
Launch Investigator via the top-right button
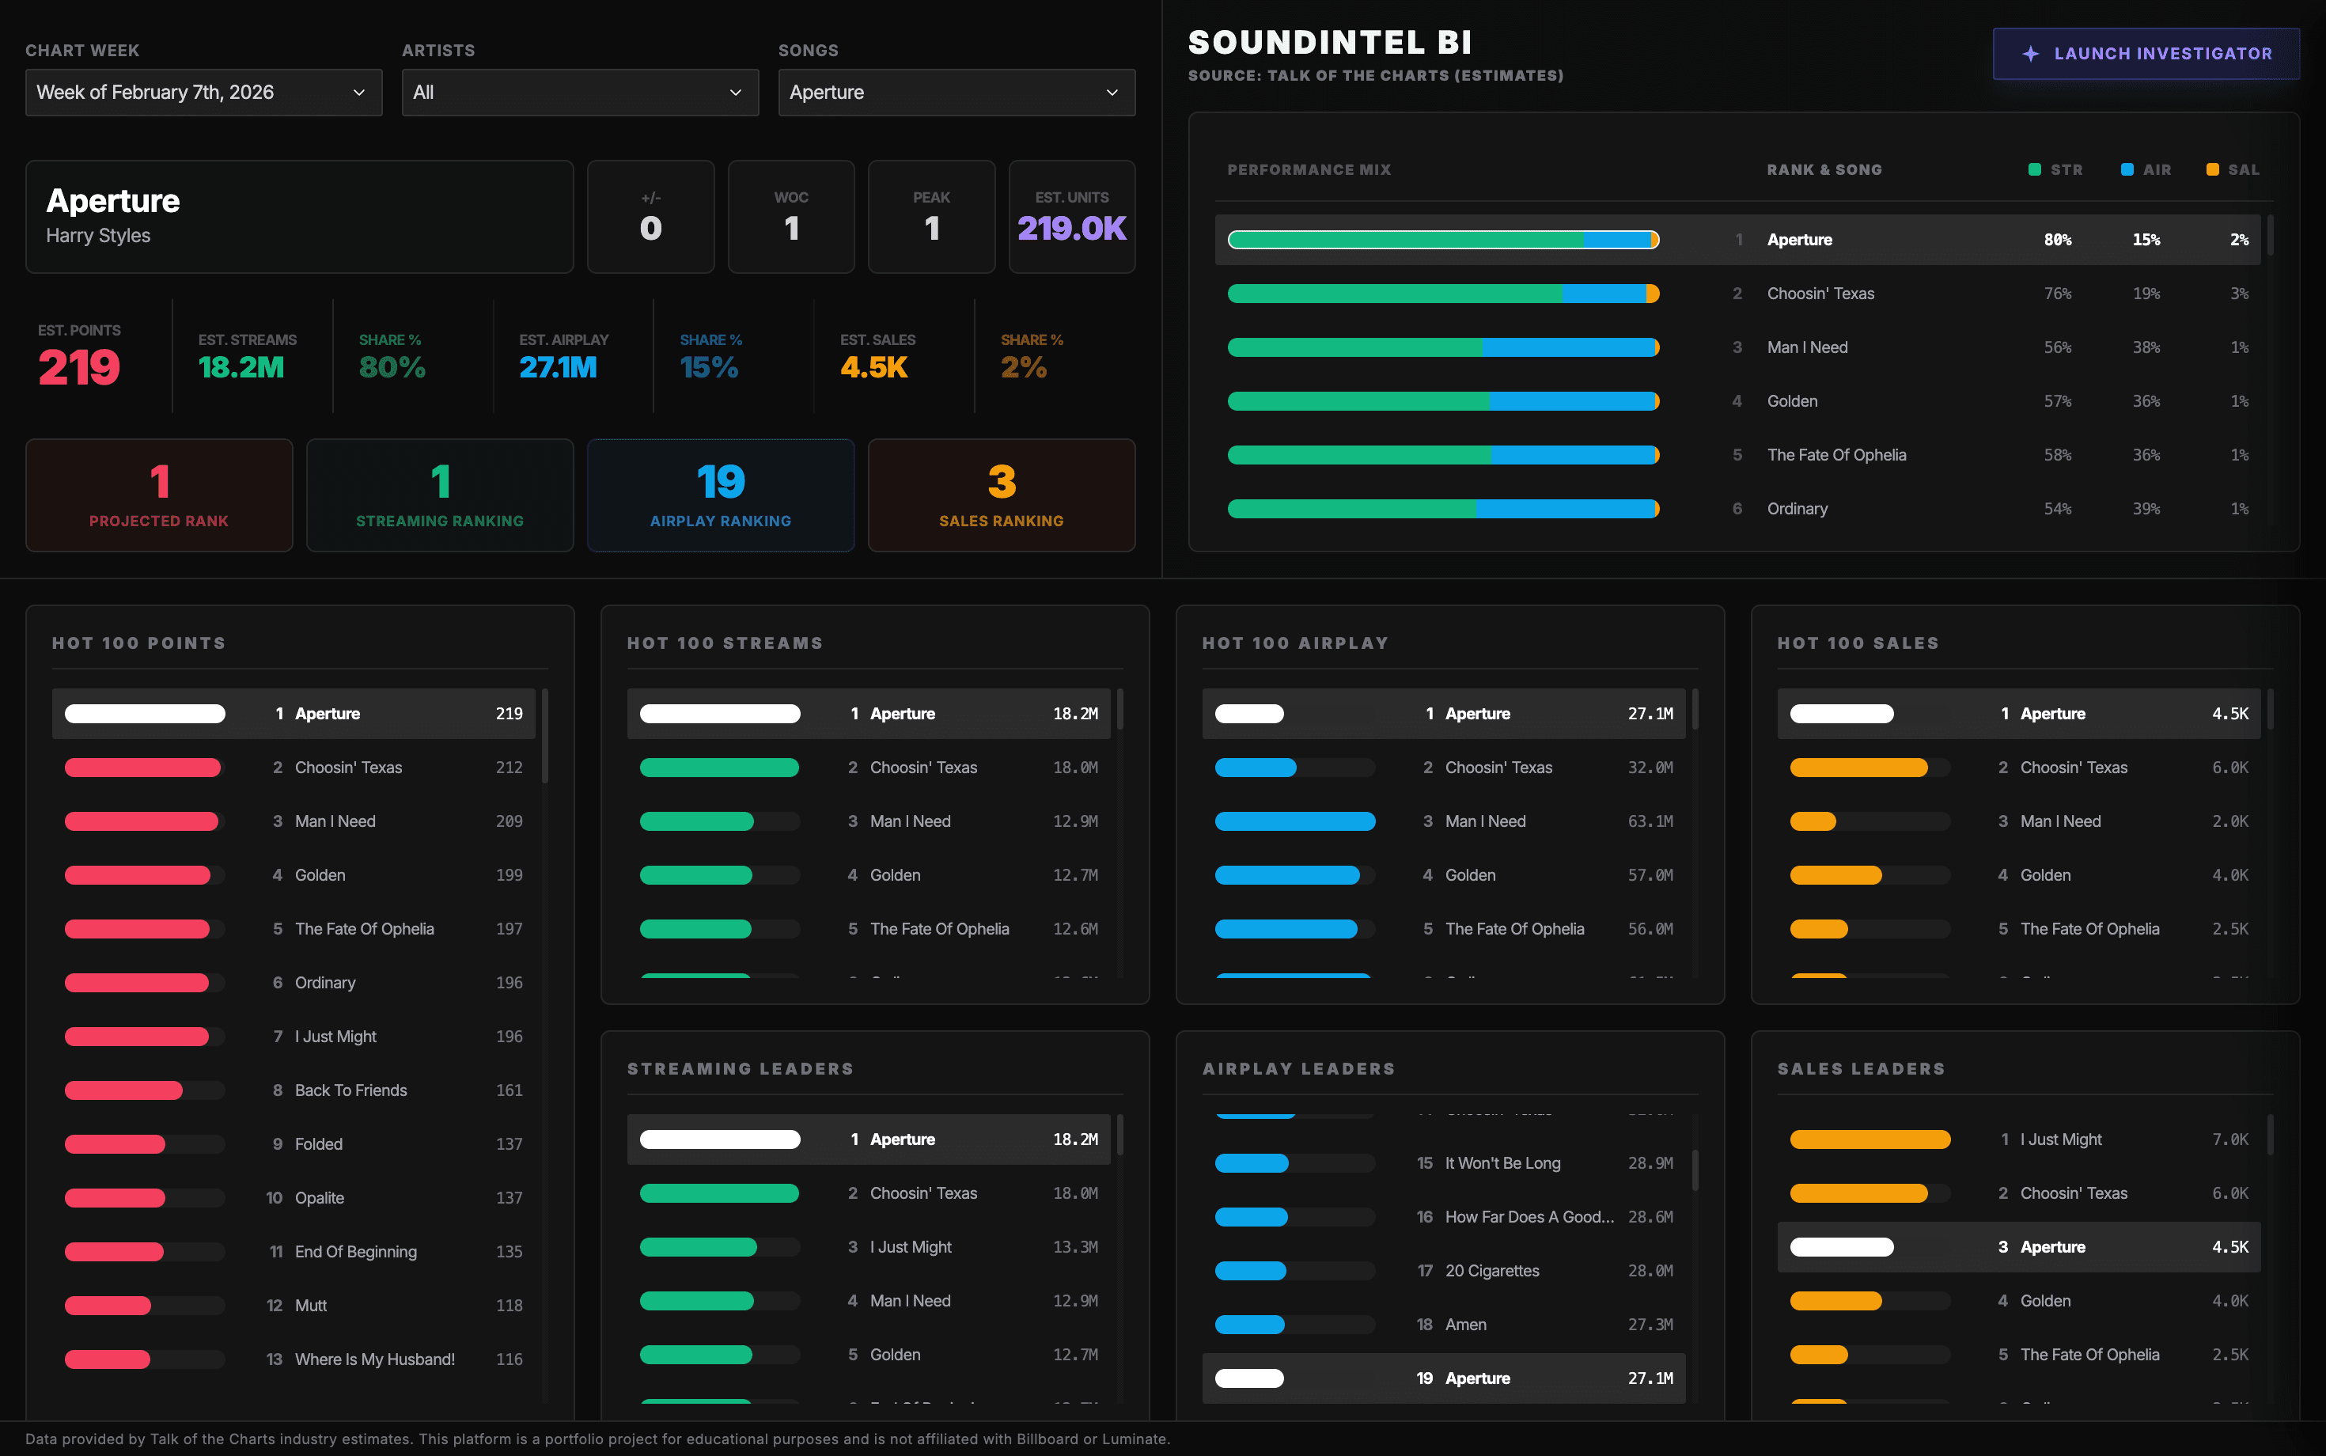[2145, 54]
